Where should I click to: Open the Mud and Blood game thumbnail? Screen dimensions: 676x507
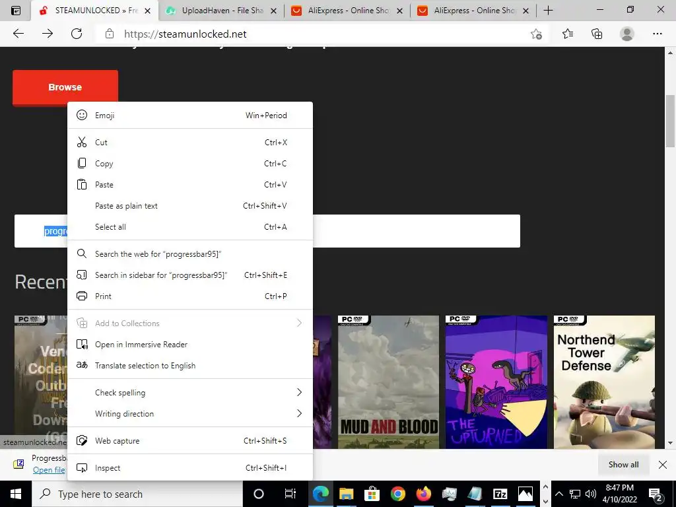388,382
